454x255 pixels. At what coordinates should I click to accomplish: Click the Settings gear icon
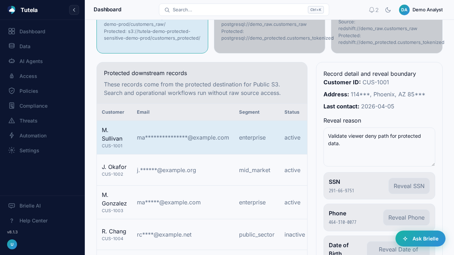12,151
